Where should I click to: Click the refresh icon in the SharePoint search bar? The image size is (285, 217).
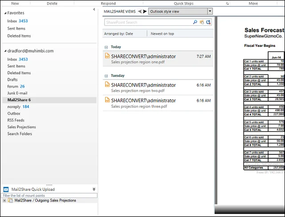point(208,22)
